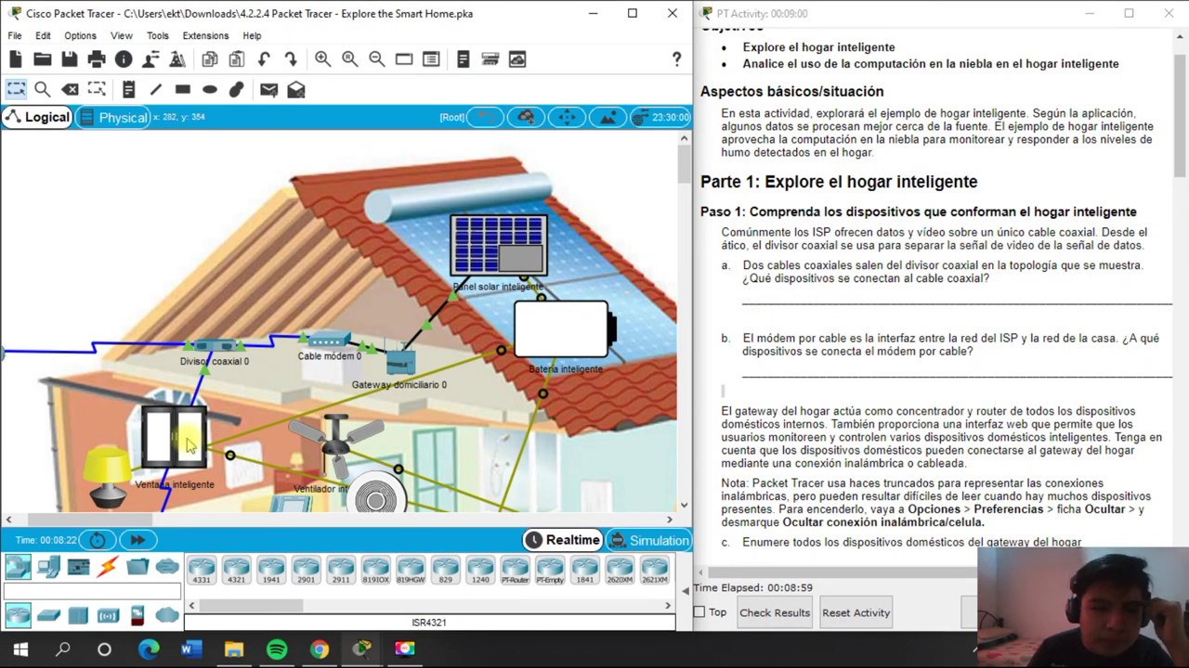Screen dimensions: 1189x668
Task: Click the Check Results button
Action: coord(775,612)
